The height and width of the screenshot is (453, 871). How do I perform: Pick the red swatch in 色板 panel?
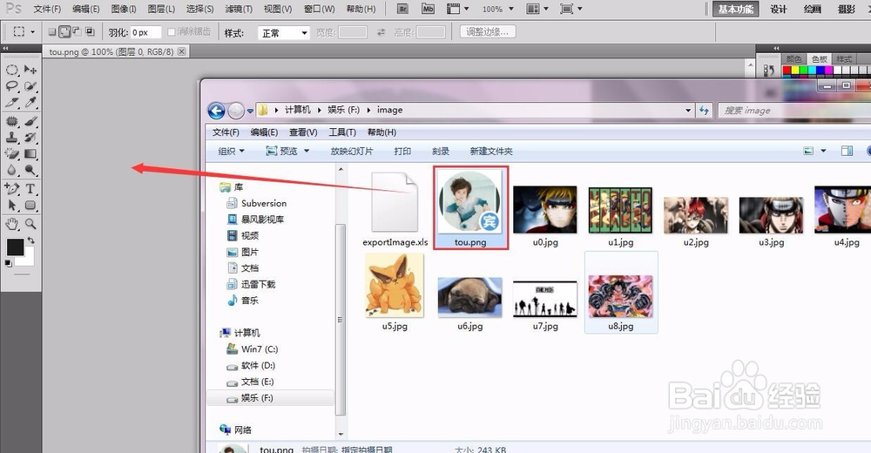point(787,71)
